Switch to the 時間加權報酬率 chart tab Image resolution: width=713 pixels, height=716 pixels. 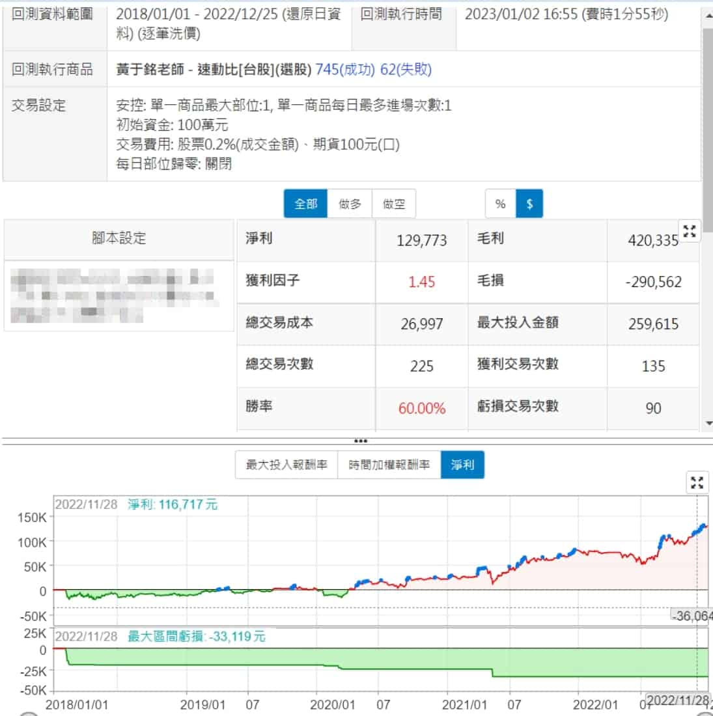389,465
